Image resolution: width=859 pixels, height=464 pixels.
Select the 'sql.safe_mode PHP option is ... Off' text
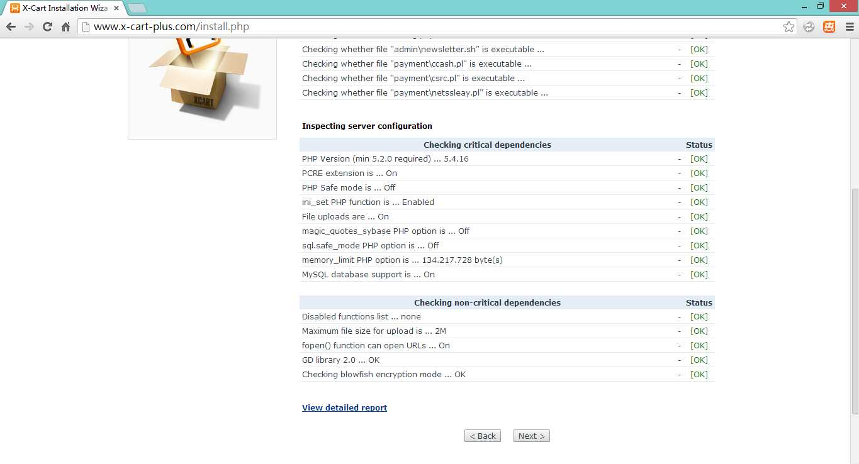point(371,246)
